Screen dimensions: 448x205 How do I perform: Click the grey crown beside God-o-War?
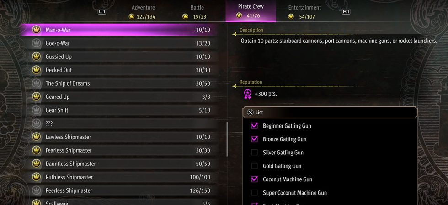[37, 43]
